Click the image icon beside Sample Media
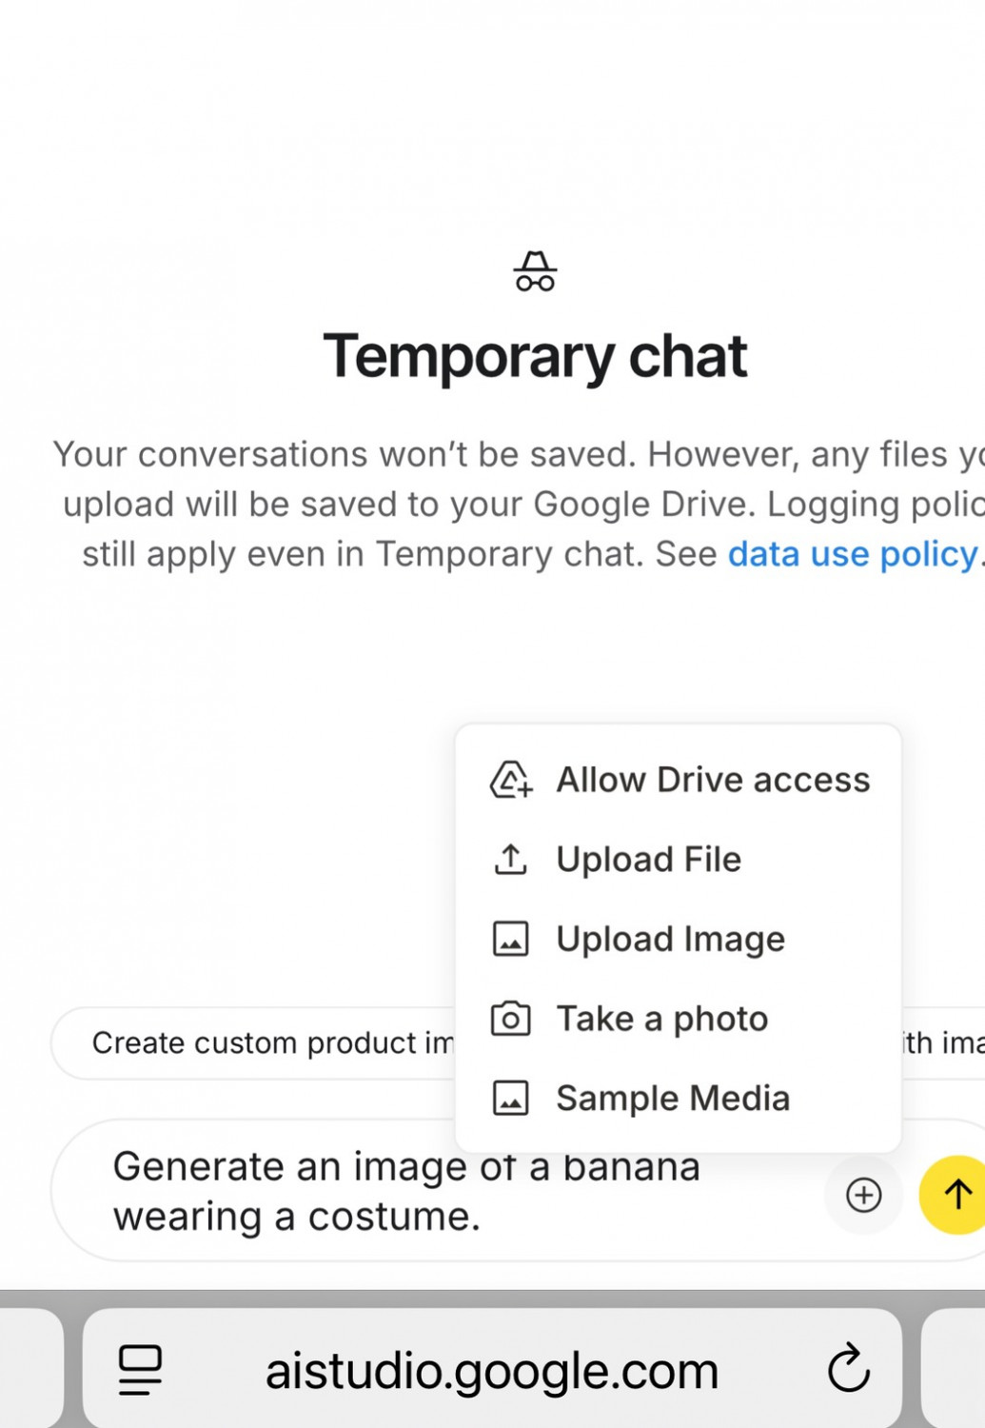This screenshot has width=985, height=1428. click(x=510, y=1099)
